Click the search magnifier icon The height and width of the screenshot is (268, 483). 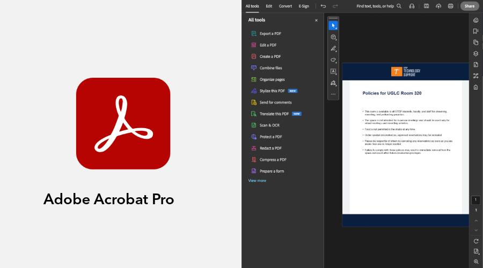[399, 6]
